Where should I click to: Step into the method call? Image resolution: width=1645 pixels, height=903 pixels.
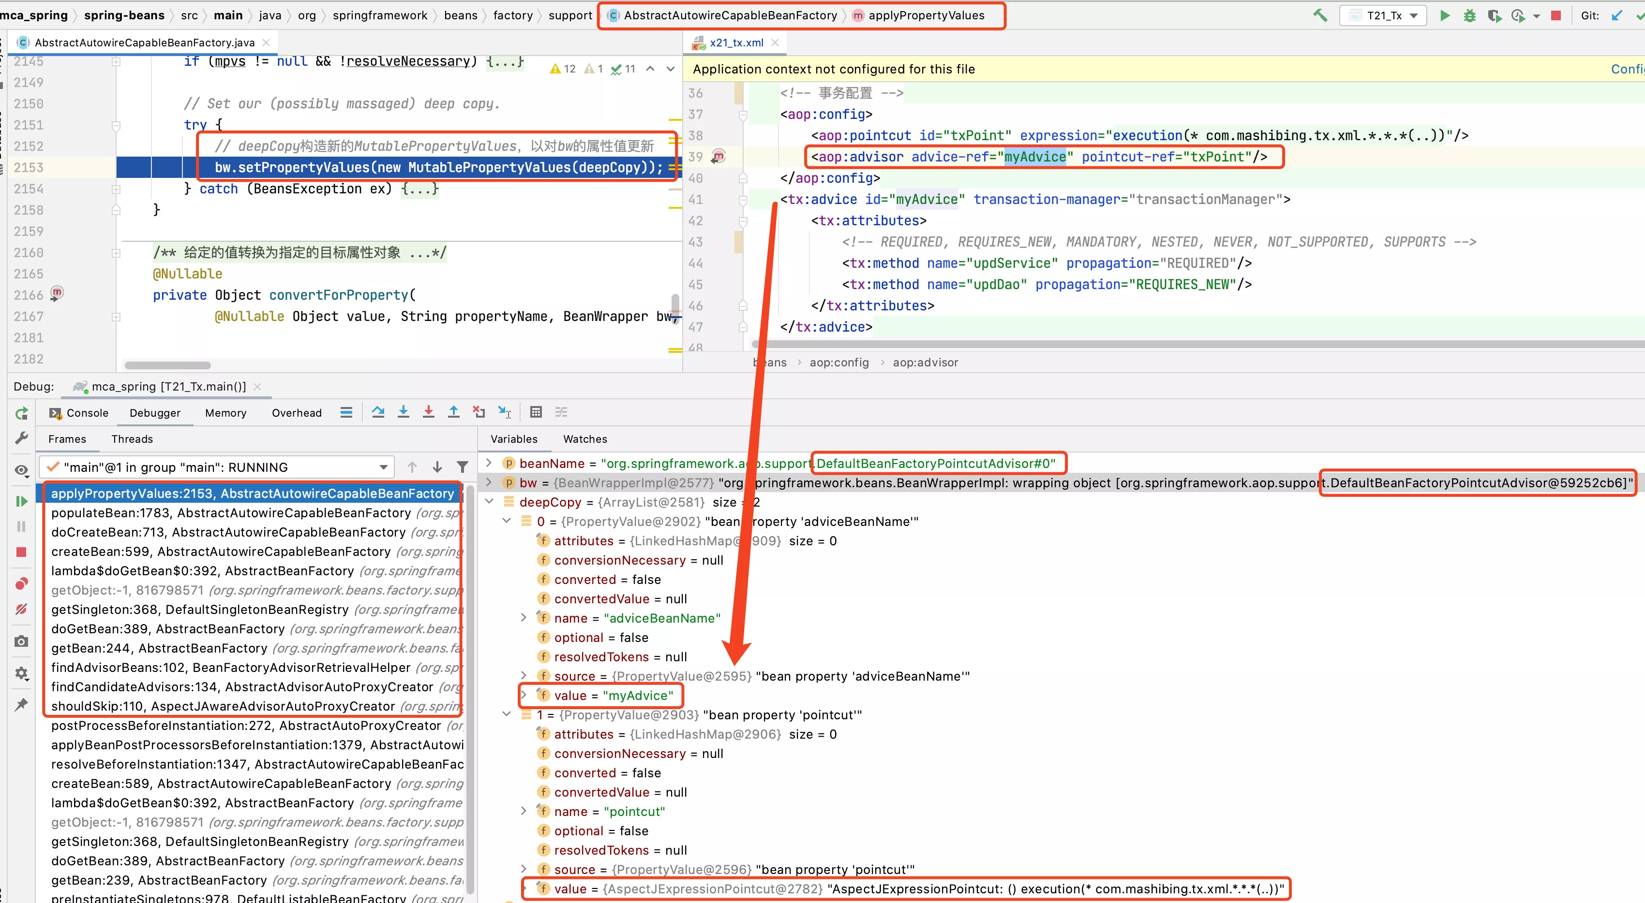coord(403,412)
